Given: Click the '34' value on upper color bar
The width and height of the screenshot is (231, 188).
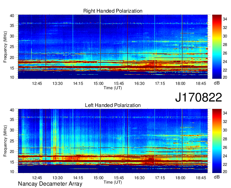Looking at the screenshot, I should point(225,19).
